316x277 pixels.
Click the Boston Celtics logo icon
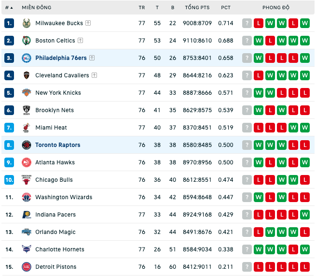27,41
